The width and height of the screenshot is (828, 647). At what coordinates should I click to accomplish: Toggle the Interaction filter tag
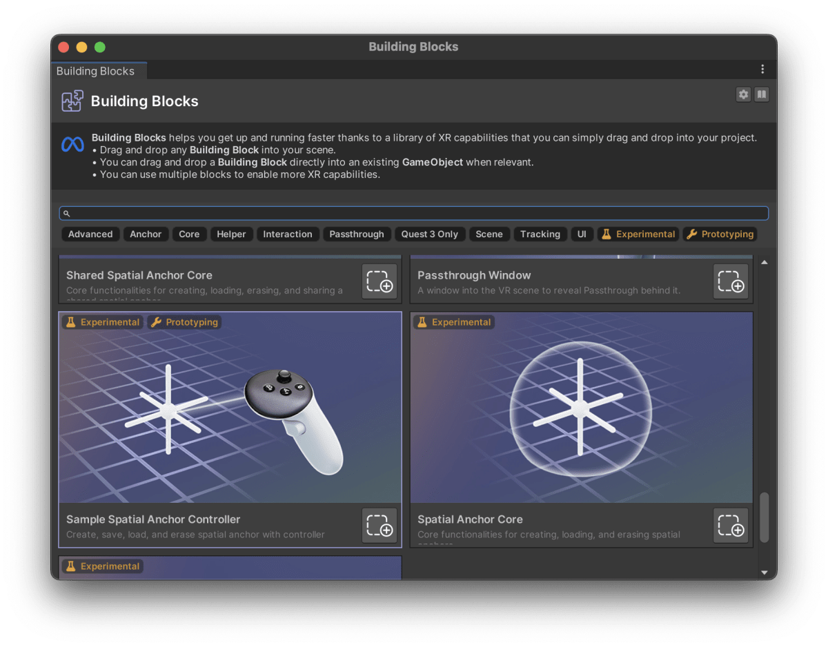(288, 235)
